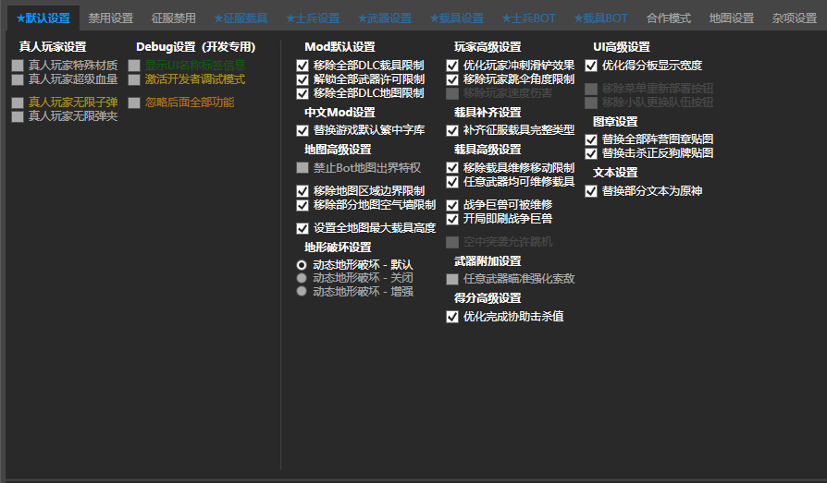Viewport: 827px width, 483px height.
Task: Enable 真人玩家特殊材质 checkbox
Action: click(x=18, y=66)
